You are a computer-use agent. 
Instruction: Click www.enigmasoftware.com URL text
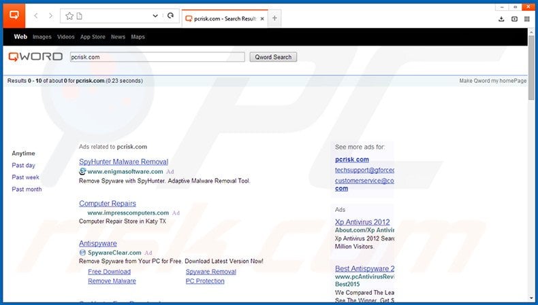(x=125, y=171)
